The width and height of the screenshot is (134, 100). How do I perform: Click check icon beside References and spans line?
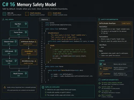(46, 90)
